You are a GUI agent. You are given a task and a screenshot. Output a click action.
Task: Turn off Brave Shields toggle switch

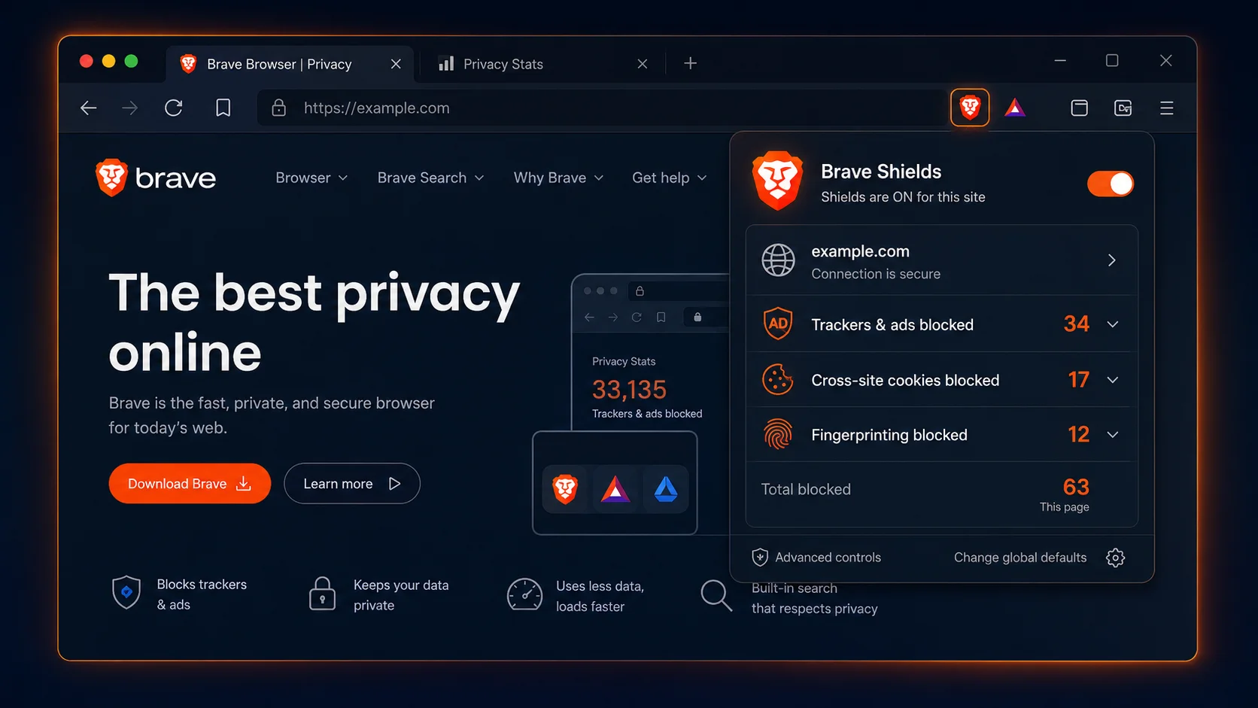point(1110,184)
